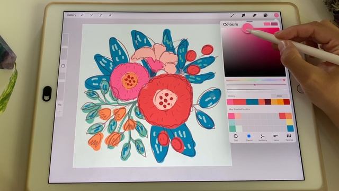Select the Eraser tool

[x=254, y=15]
